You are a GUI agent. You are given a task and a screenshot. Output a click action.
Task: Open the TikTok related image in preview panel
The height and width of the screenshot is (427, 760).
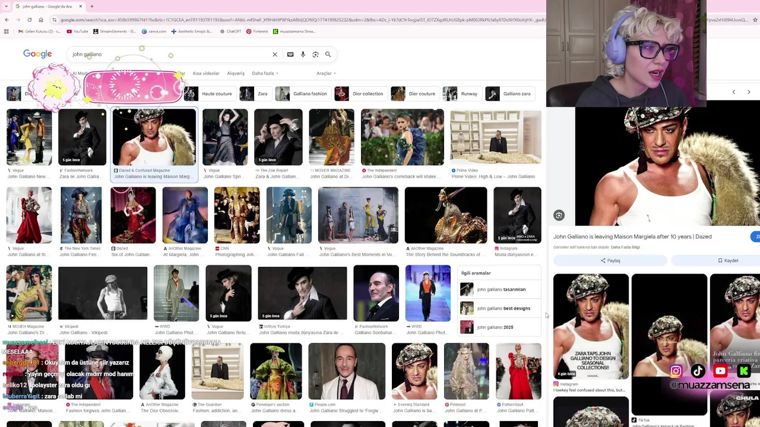(669, 345)
